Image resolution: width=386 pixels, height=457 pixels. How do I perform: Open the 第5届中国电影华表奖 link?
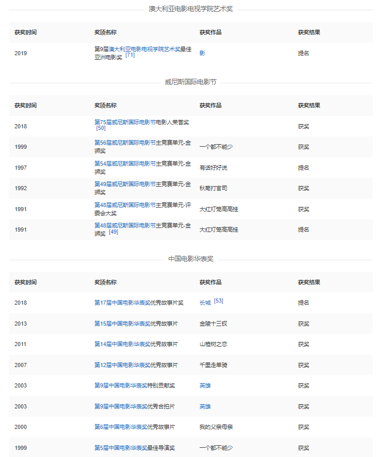tap(121, 448)
